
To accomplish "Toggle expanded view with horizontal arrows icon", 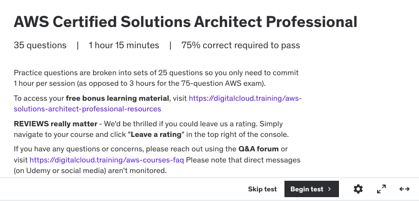I will pyautogui.click(x=405, y=189).
